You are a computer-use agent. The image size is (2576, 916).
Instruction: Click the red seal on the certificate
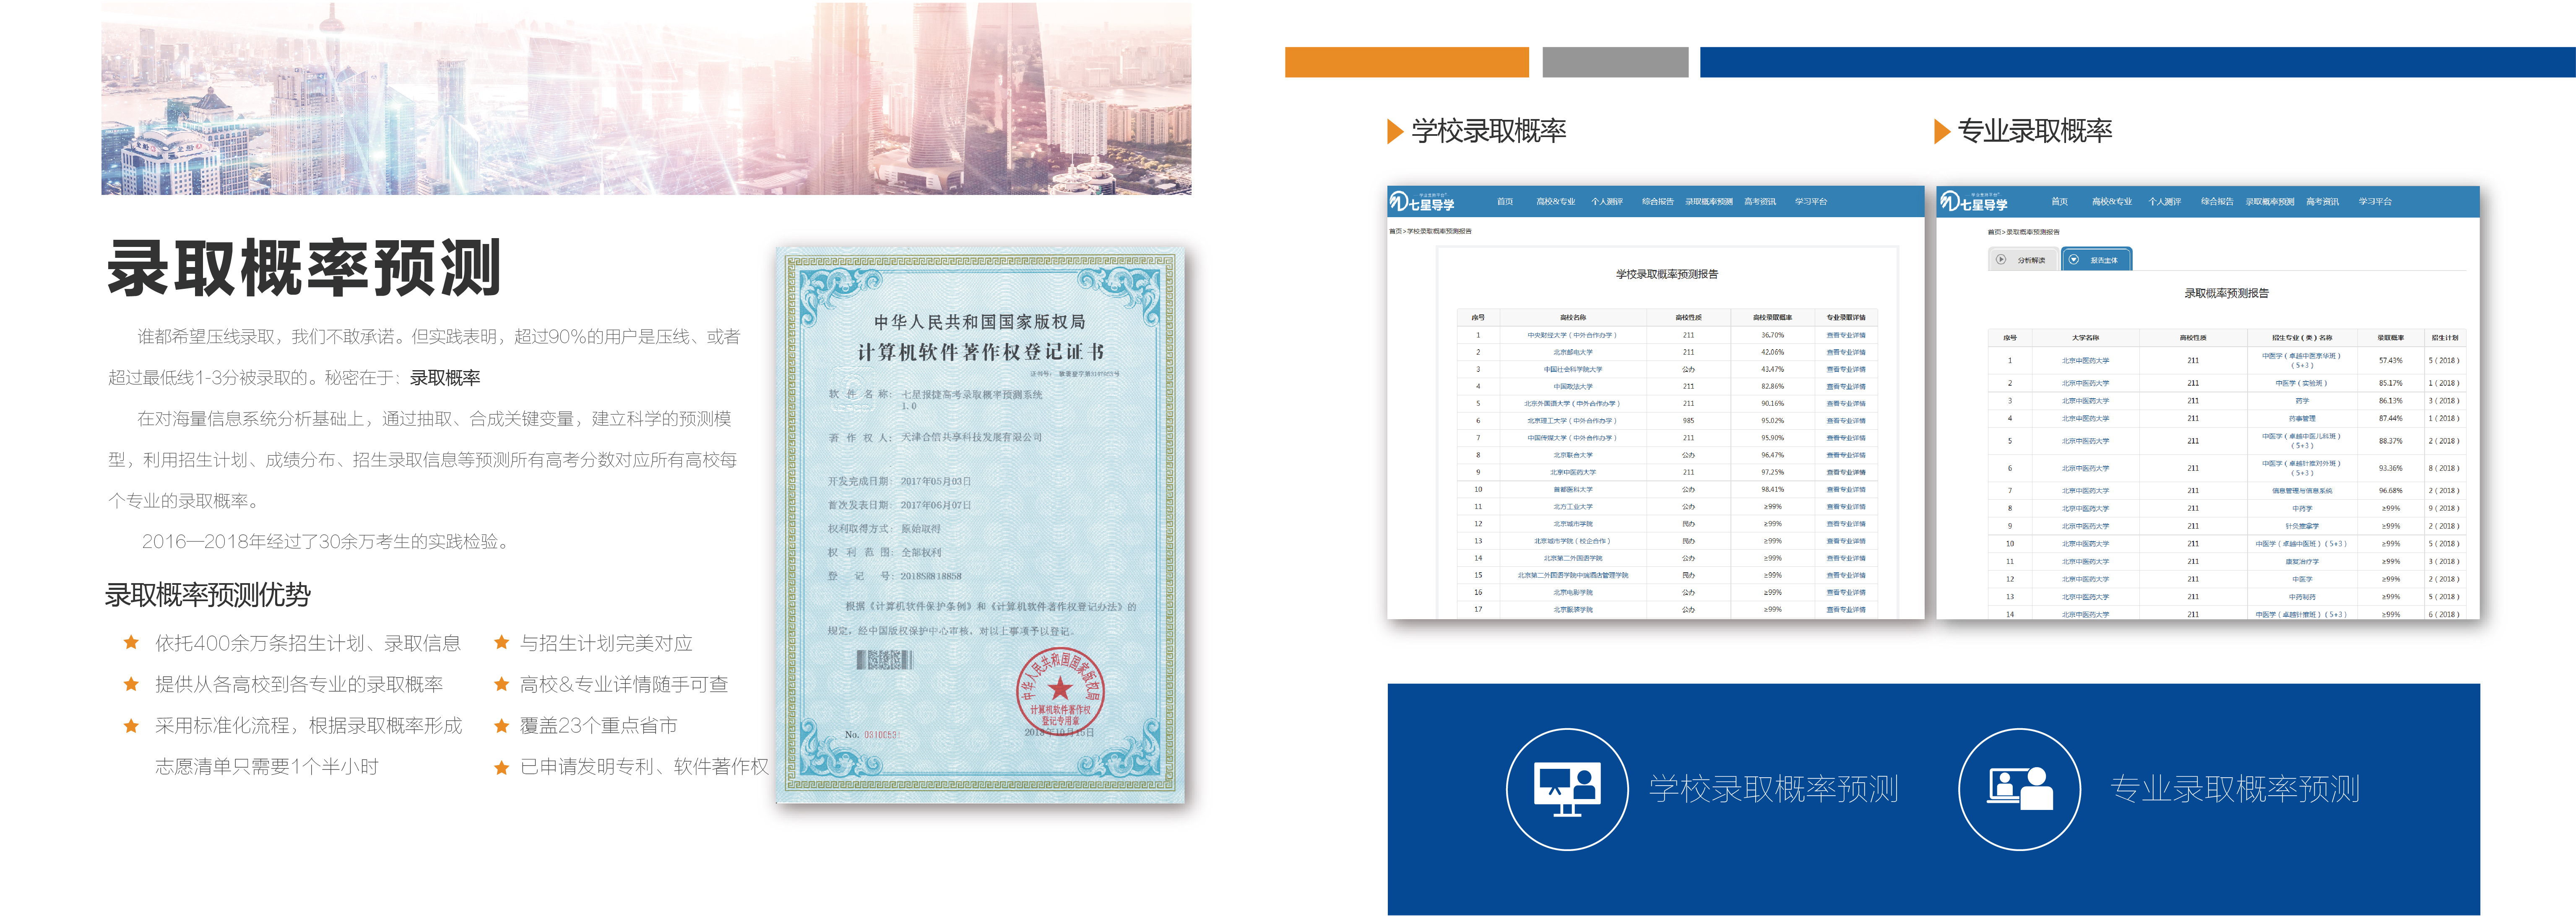(1060, 690)
